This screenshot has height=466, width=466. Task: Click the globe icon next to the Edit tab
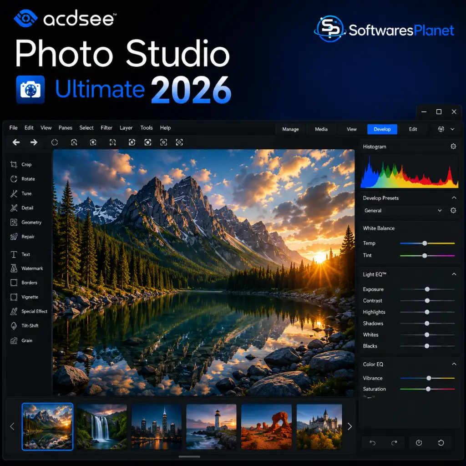tap(441, 129)
